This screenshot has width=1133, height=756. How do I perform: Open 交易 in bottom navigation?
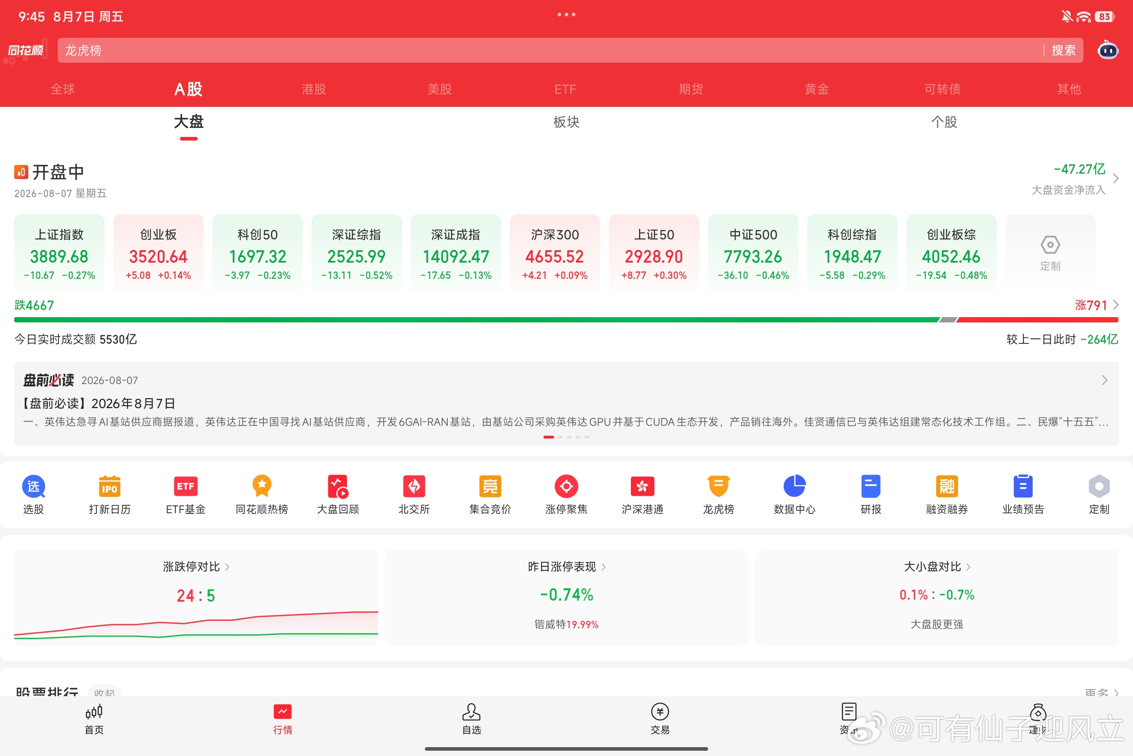pyautogui.click(x=660, y=719)
